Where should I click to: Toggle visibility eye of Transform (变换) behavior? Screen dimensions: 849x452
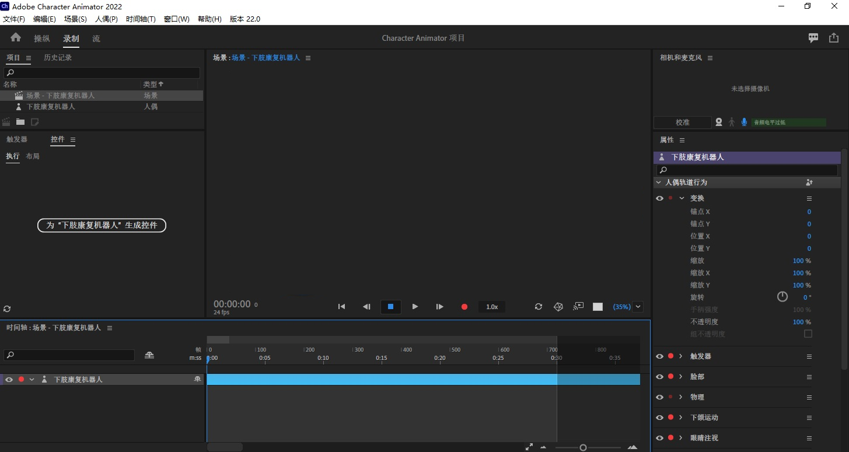(x=660, y=198)
